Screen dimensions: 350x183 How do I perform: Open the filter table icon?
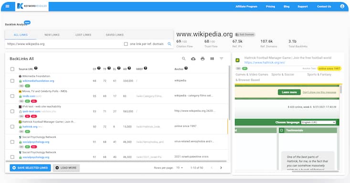(x=221, y=59)
